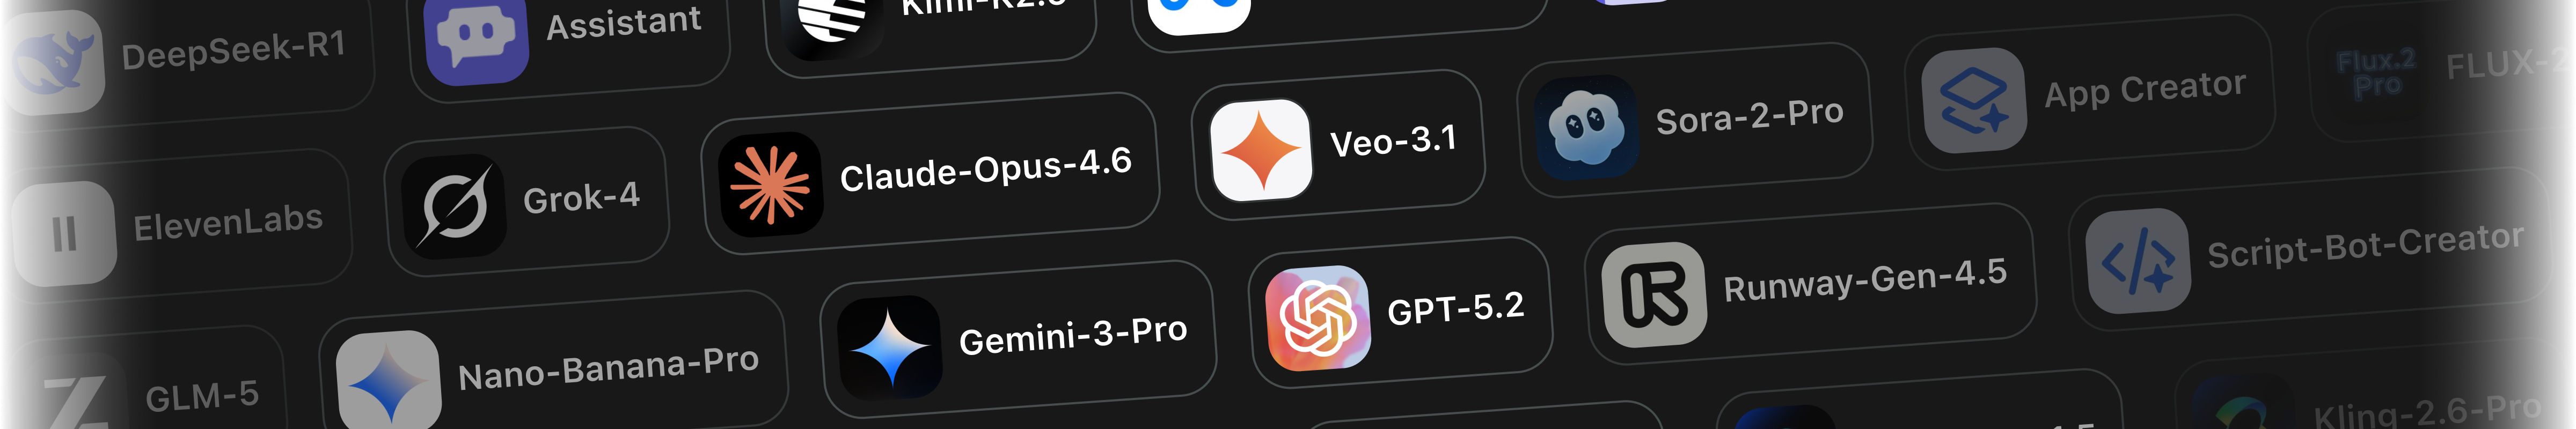The height and width of the screenshot is (429, 2576).
Task: Click the Script-Bot-Creator code icon
Action: 2138,261
